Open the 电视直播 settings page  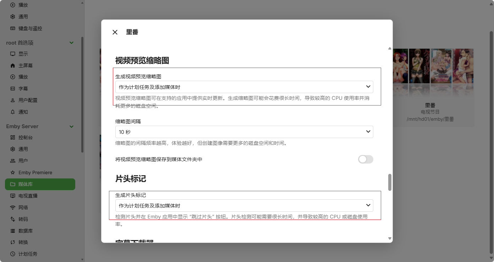pyautogui.click(x=40, y=196)
